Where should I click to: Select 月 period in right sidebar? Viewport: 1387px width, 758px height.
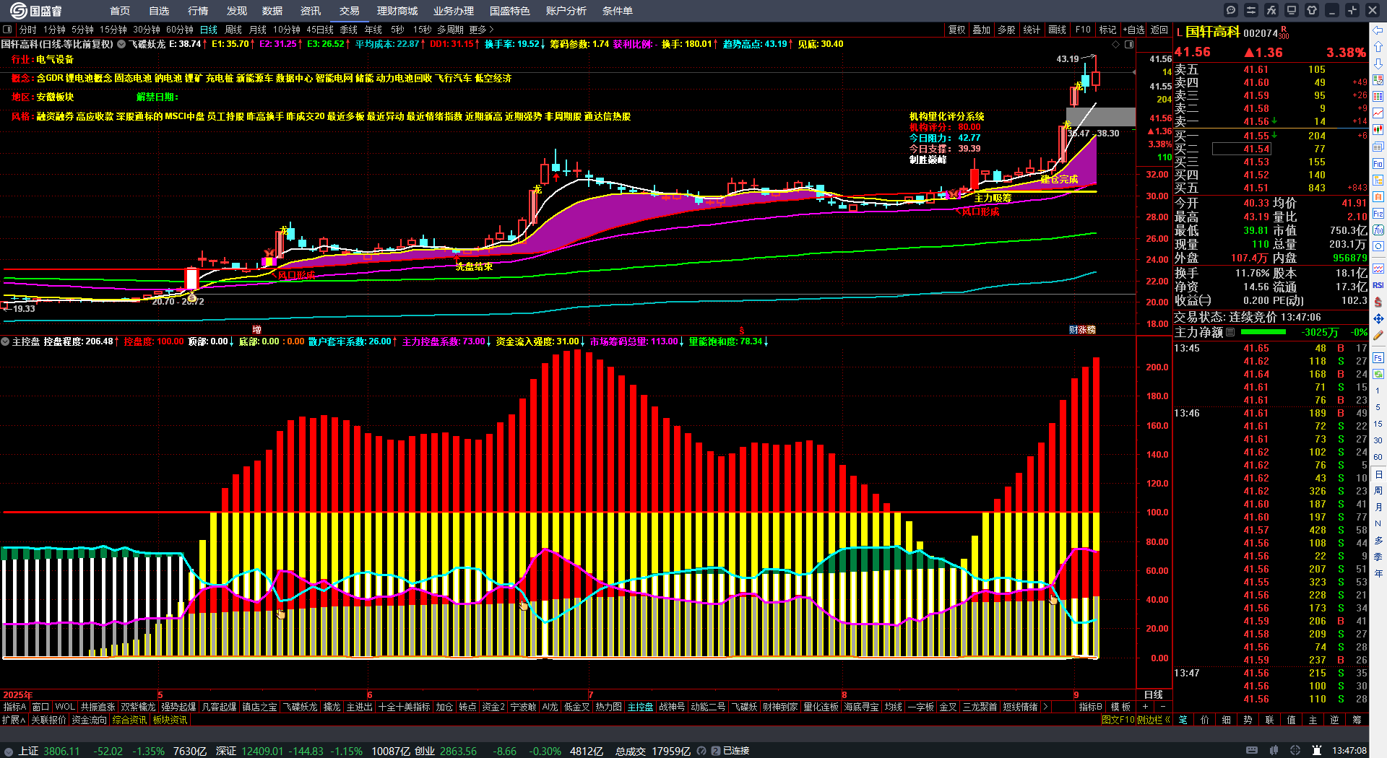(x=1378, y=507)
